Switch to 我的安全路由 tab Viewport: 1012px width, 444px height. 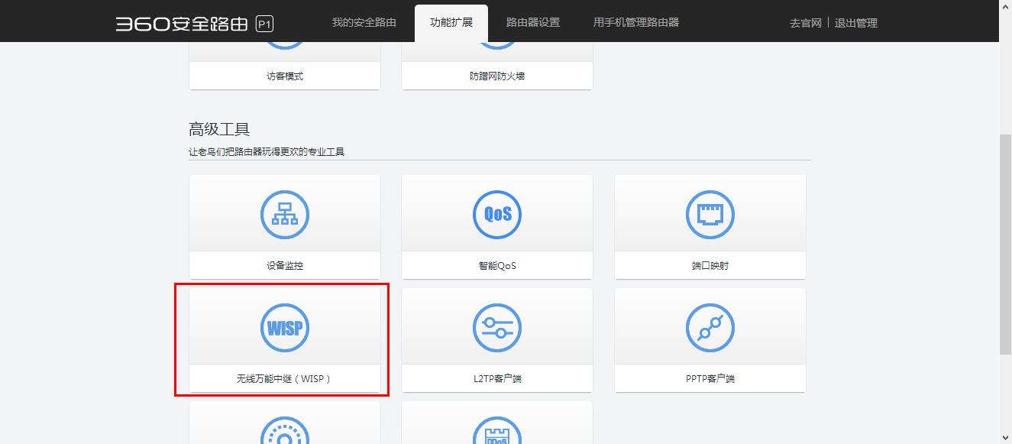pos(364,22)
